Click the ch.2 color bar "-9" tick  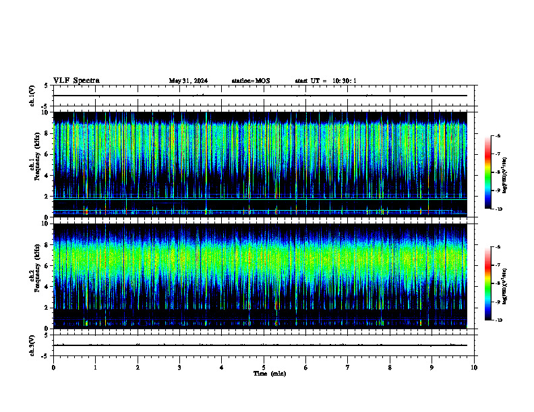point(498,302)
